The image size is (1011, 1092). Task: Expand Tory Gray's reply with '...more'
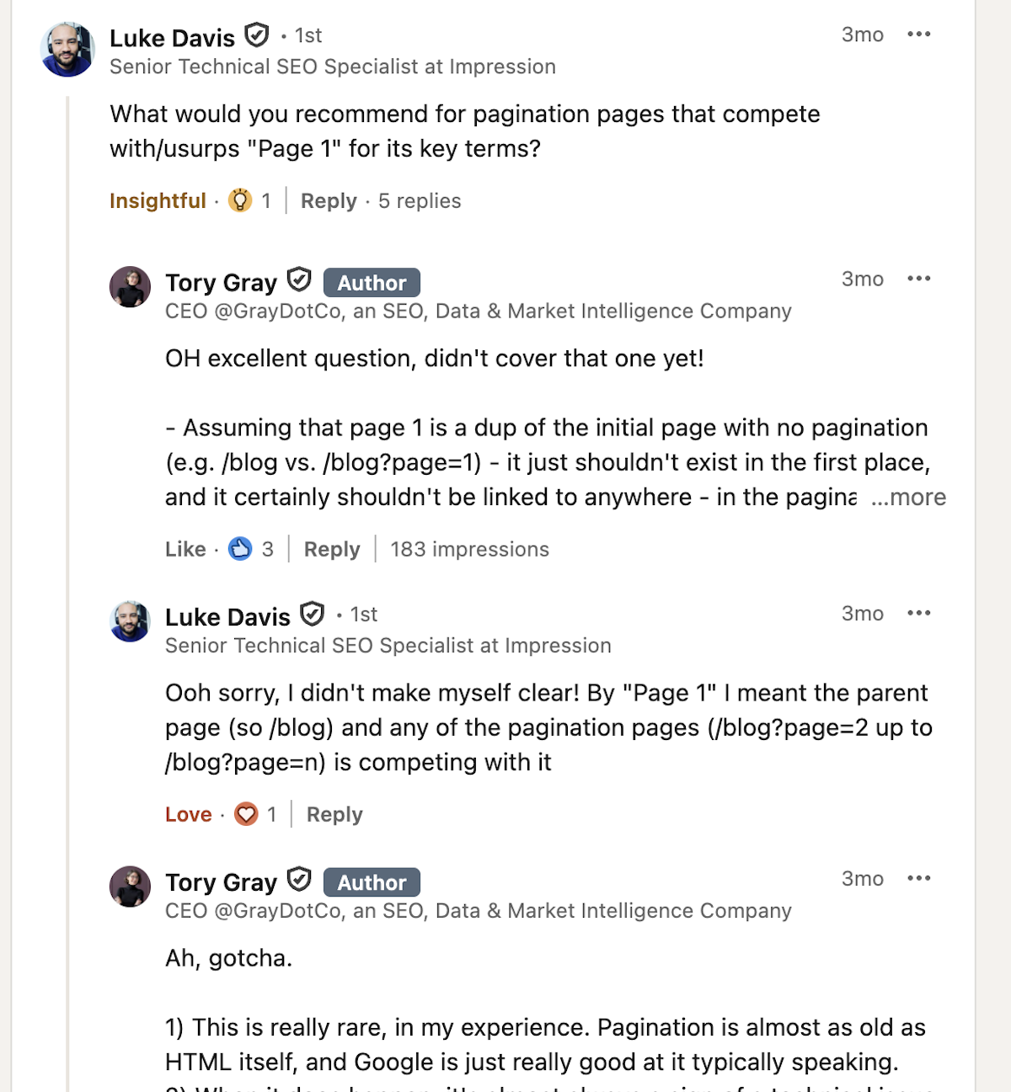coord(908,498)
